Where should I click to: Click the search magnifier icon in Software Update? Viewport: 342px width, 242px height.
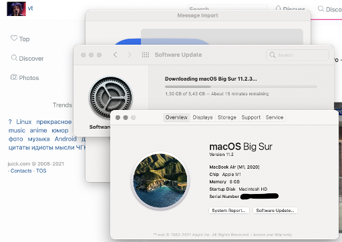click(273, 55)
